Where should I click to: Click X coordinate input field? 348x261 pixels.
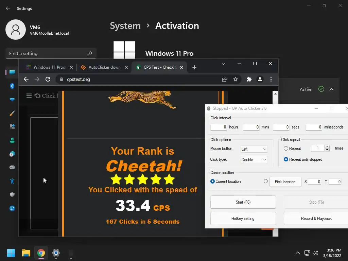tap(314, 182)
